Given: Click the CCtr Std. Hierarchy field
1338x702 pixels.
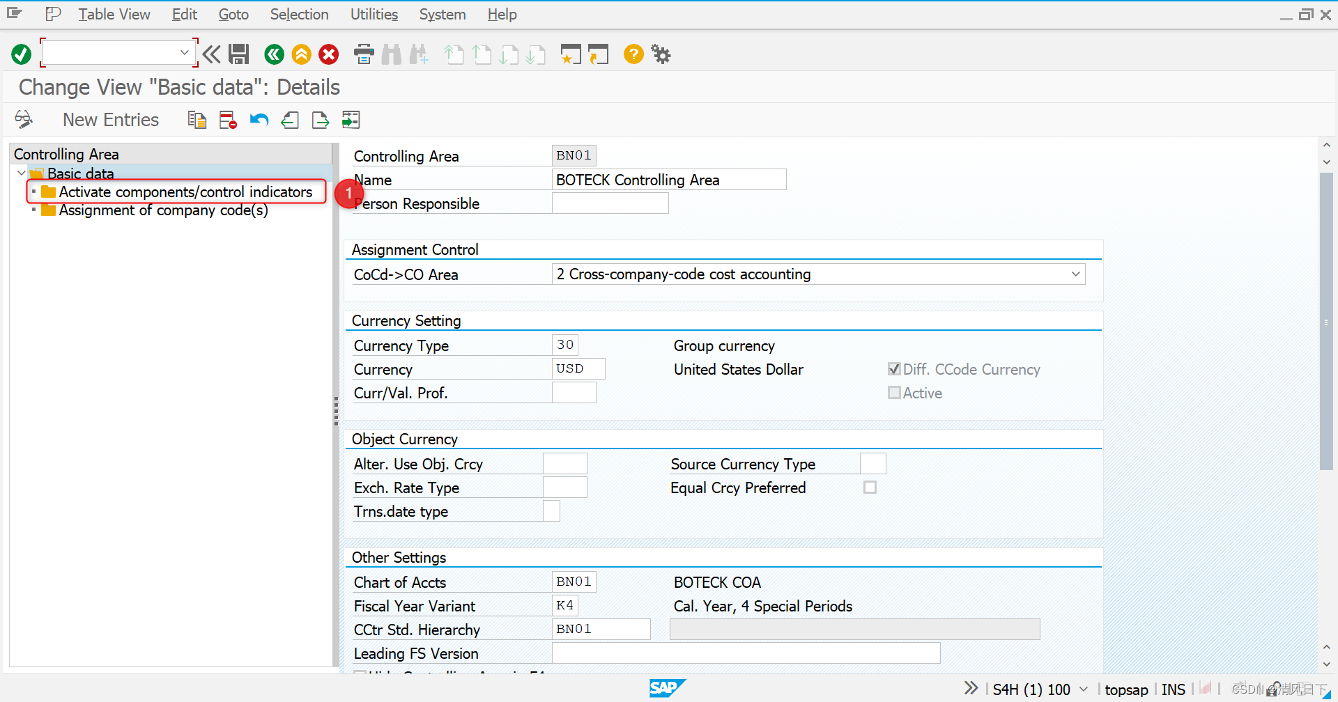Looking at the screenshot, I should point(601,630).
